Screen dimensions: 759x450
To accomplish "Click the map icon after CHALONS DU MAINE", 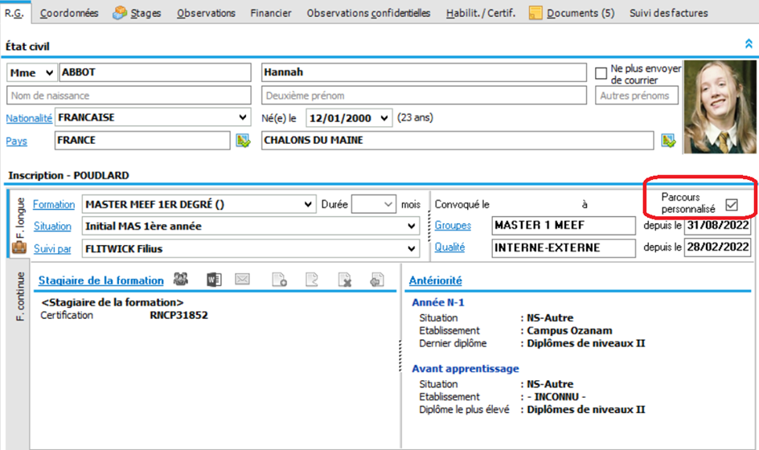I will [667, 141].
